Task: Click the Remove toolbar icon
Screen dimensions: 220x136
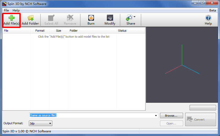Action: (x=70, y=20)
